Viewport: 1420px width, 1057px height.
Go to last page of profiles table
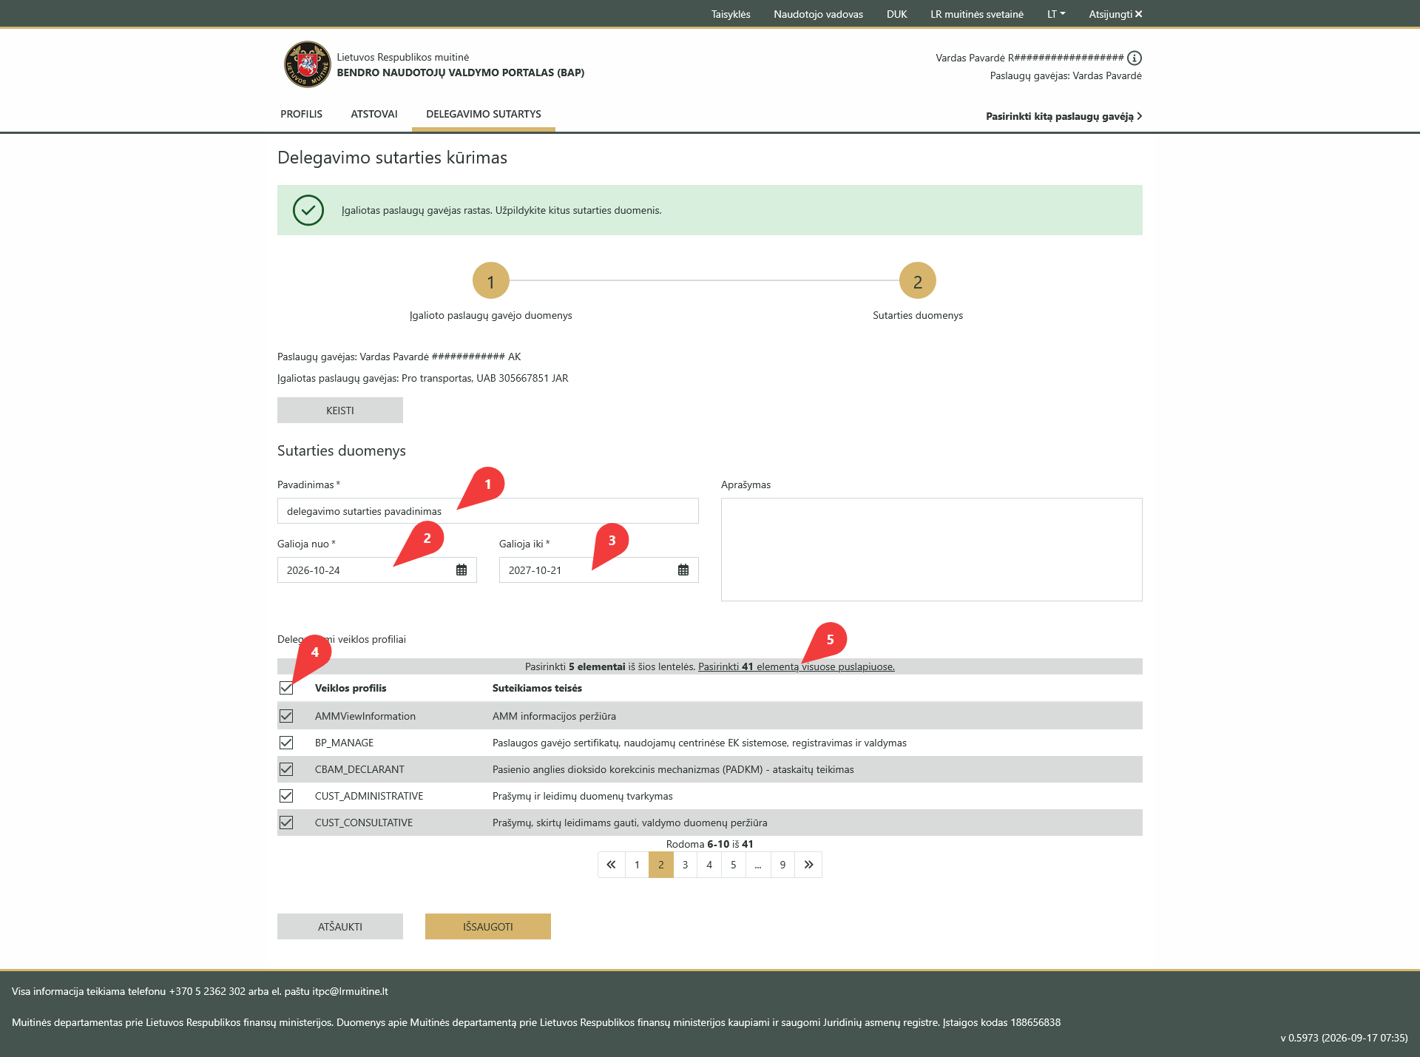(x=808, y=865)
